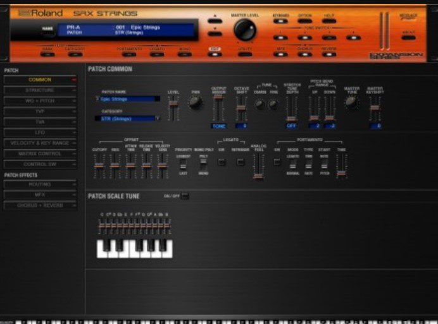Toggle the Edit button
This screenshot has height=324, width=438.
pos(215,54)
